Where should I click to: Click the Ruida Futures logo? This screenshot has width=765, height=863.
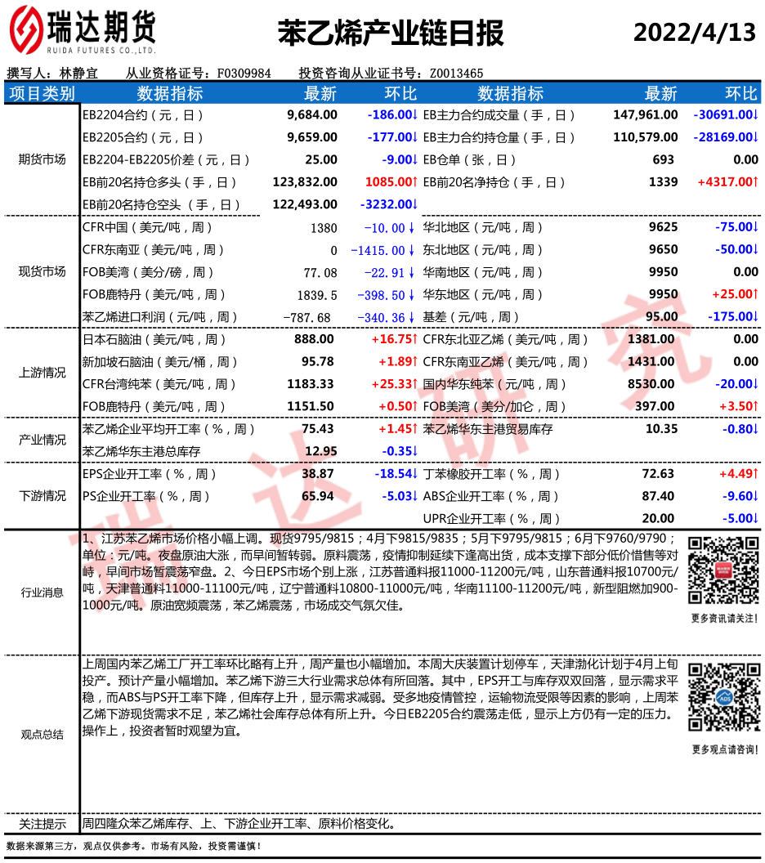click(x=82, y=31)
